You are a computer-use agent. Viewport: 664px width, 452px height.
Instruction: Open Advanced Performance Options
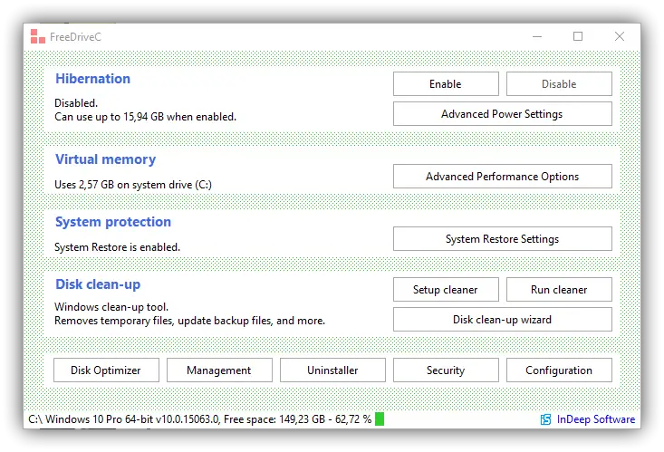[502, 177]
